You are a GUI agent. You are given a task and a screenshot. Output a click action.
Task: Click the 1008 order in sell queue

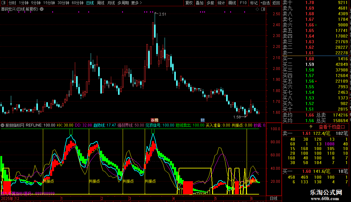pos(330,144)
